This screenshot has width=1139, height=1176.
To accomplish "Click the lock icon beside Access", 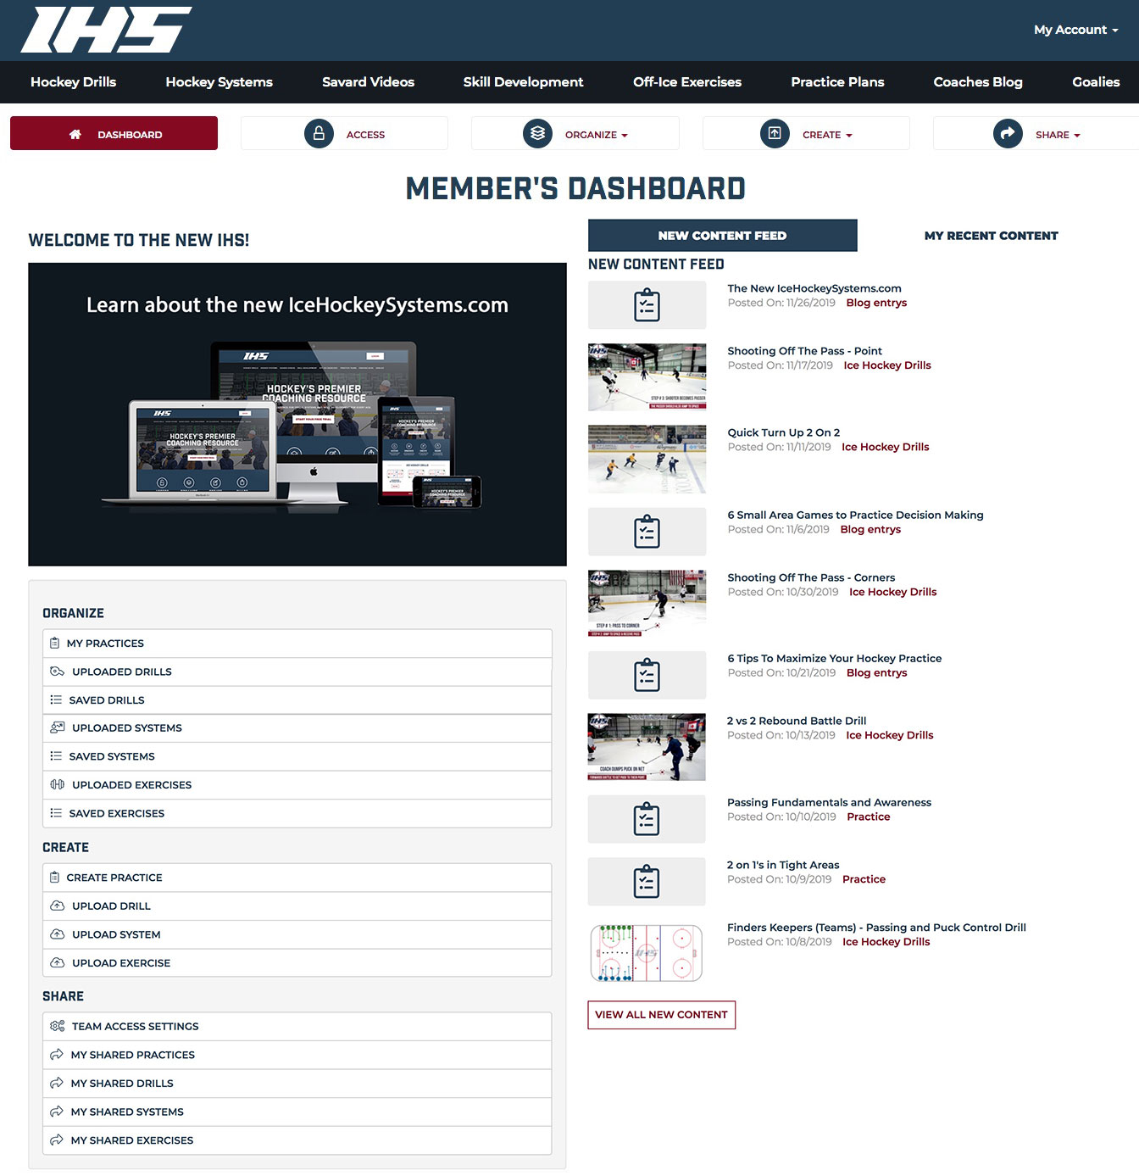I will pos(319,133).
